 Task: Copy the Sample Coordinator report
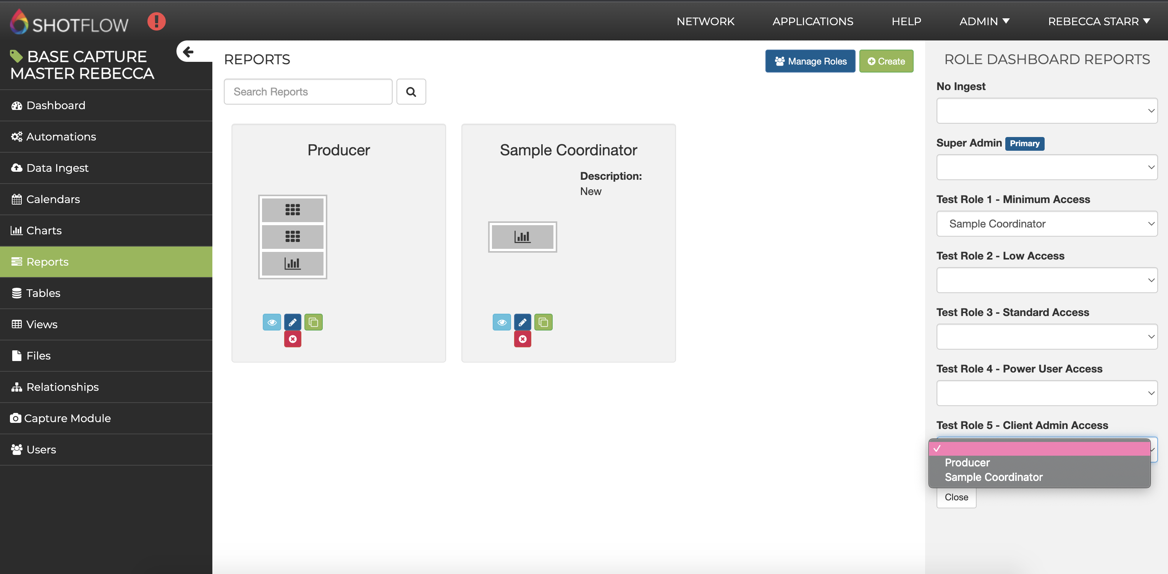tap(543, 322)
